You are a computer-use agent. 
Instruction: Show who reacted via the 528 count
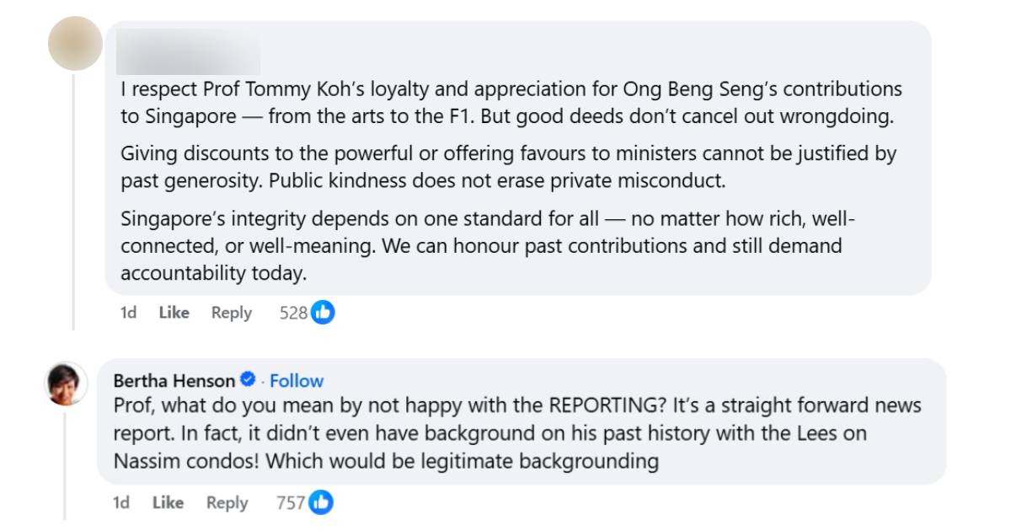[x=293, y=313]
